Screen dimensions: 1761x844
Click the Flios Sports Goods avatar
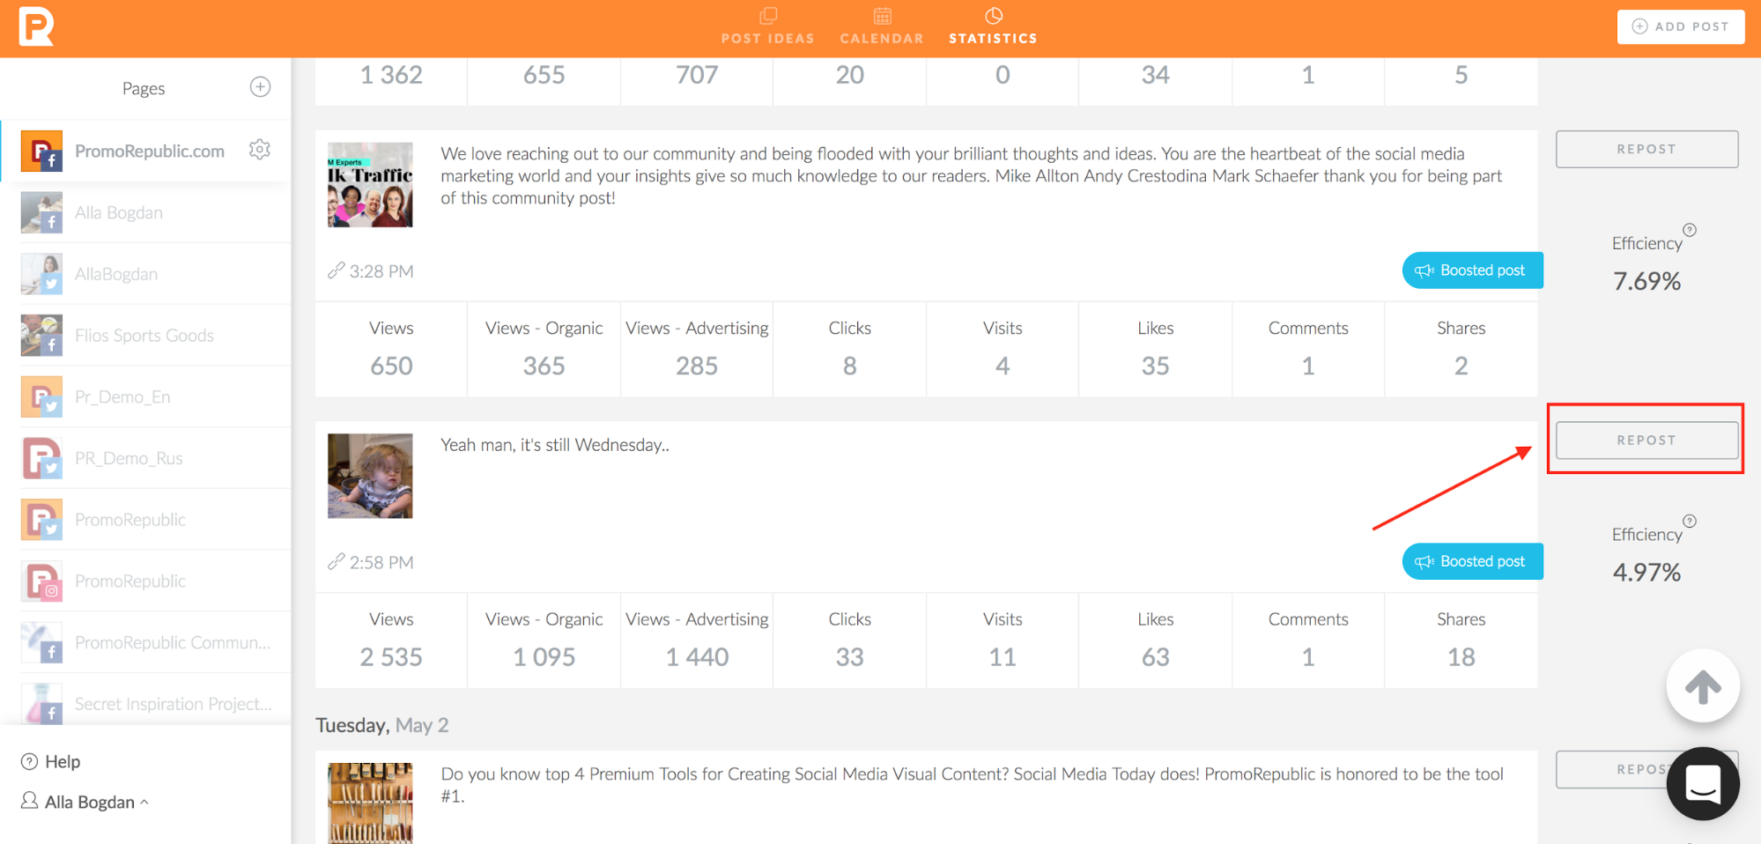click(41, 336)
